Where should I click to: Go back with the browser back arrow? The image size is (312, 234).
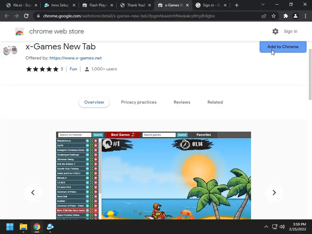(x=7, y=16)
